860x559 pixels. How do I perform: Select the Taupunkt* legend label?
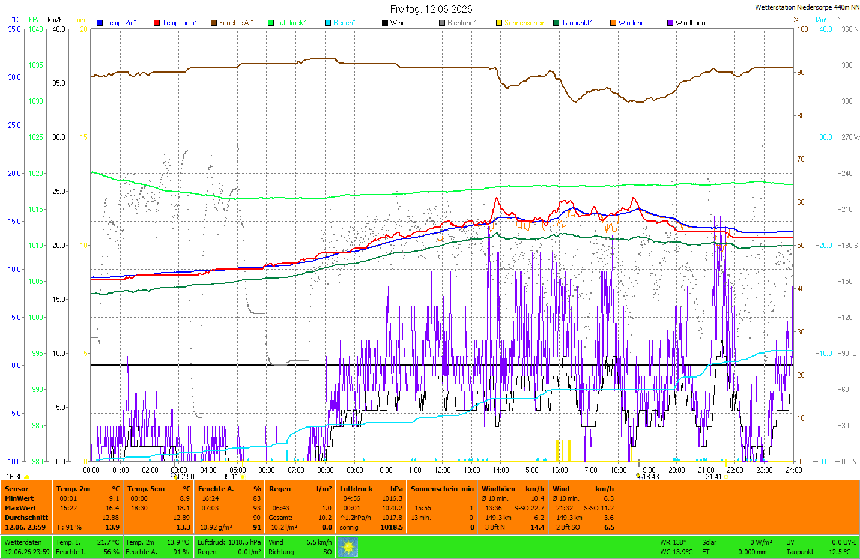point(577,23)
